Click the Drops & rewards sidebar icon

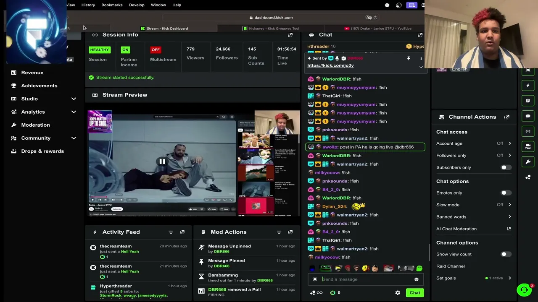(x=14, y=151)
